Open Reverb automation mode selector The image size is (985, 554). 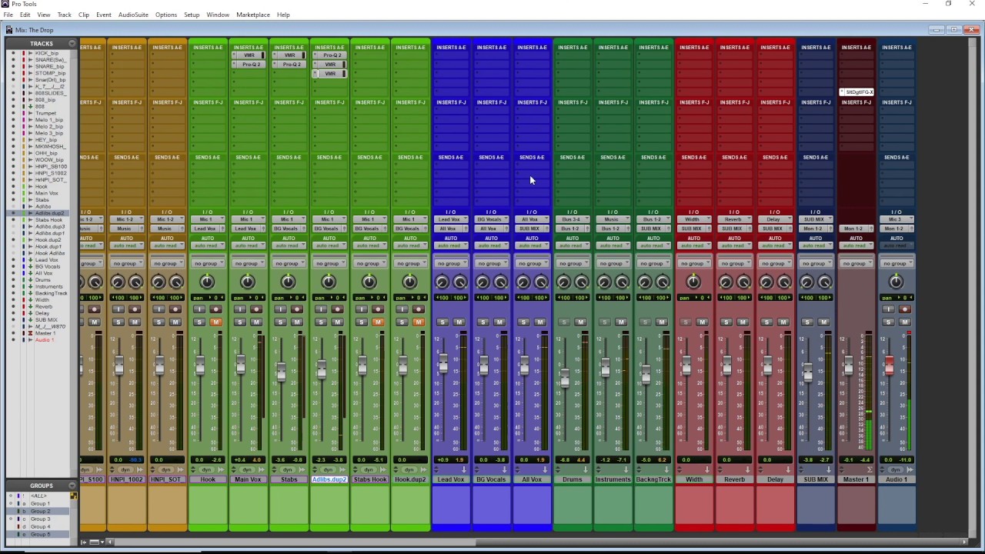[x=734, y=245]
